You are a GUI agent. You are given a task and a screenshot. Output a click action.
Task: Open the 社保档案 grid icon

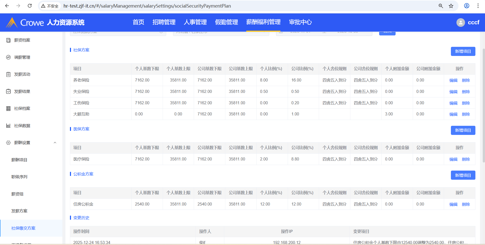pyautogui.click(x=8, y=109)
